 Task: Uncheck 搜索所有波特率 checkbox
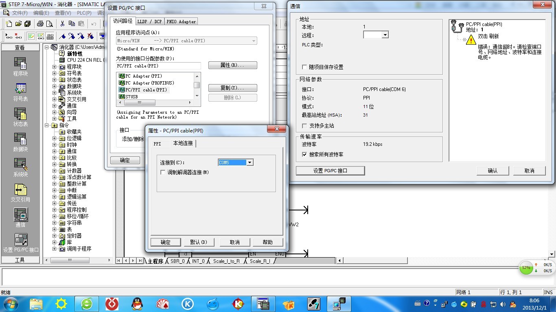click(x=304, y=154)
